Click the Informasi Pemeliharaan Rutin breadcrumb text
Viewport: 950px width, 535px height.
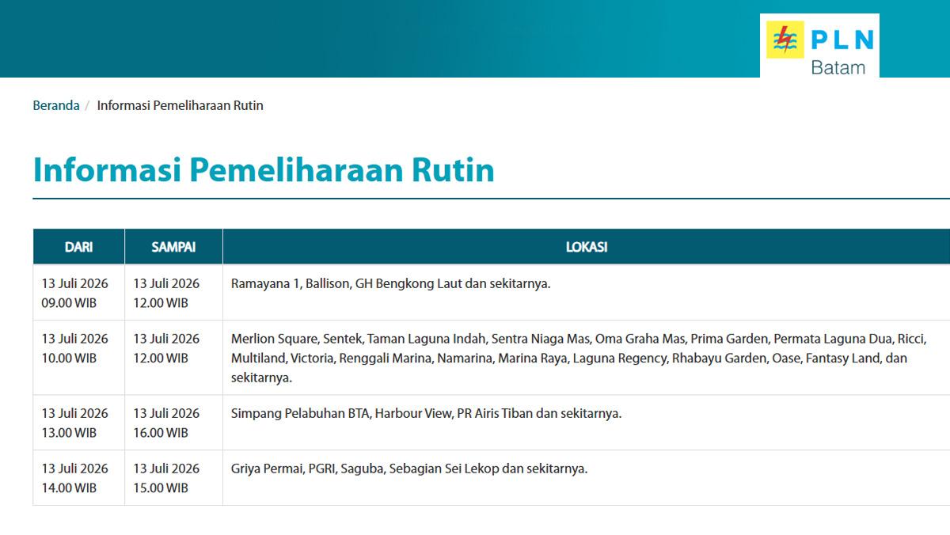coord(180,105)
